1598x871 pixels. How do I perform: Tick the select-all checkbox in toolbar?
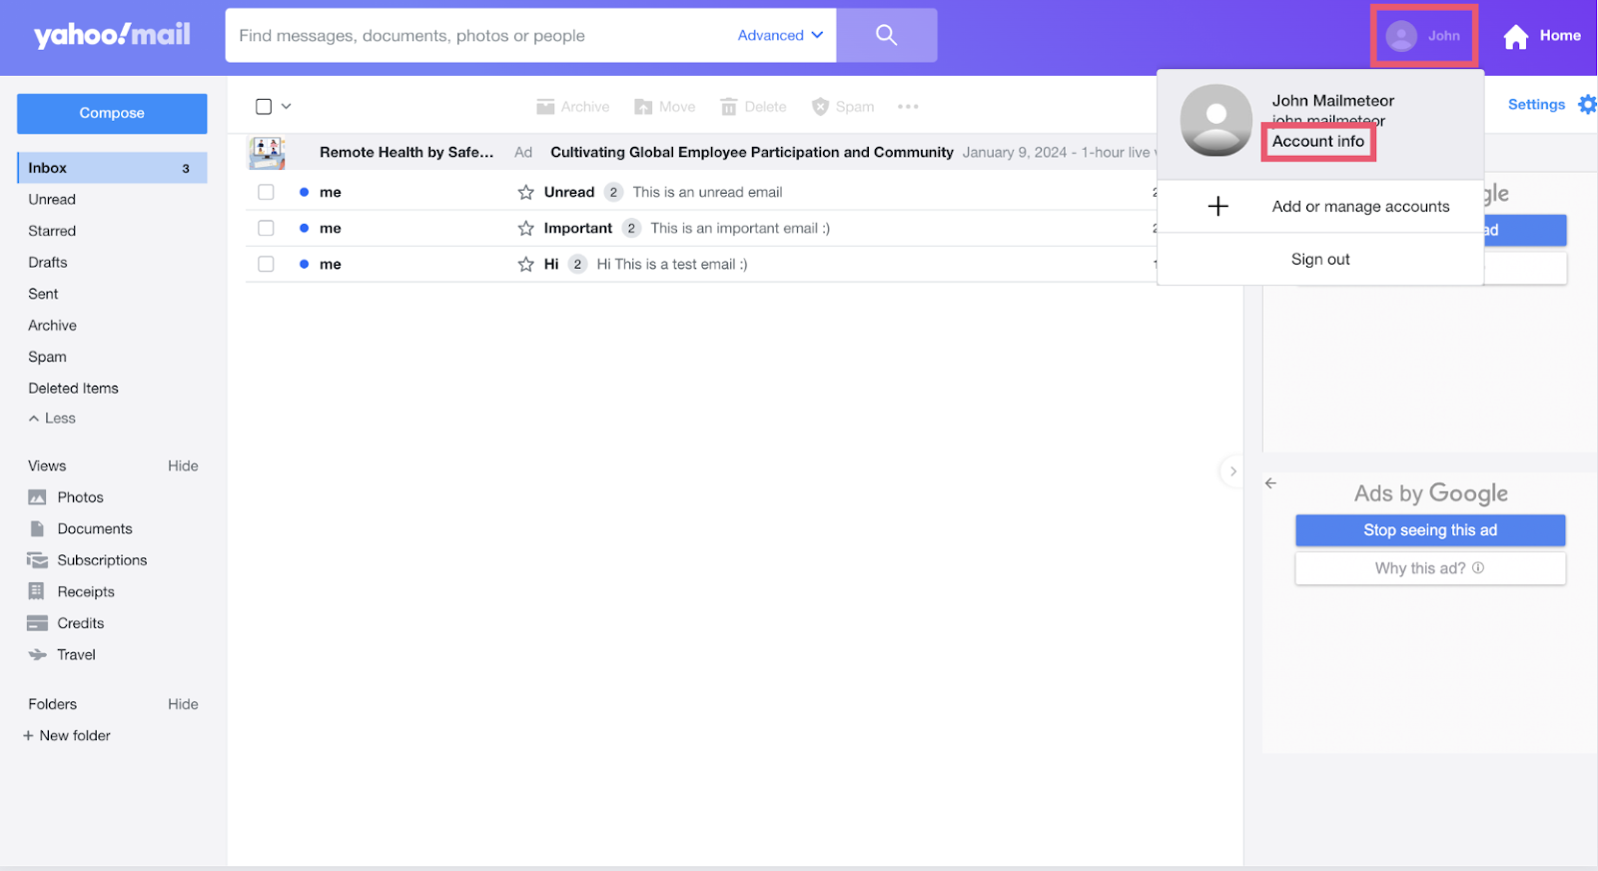click(x=264, y=106)
